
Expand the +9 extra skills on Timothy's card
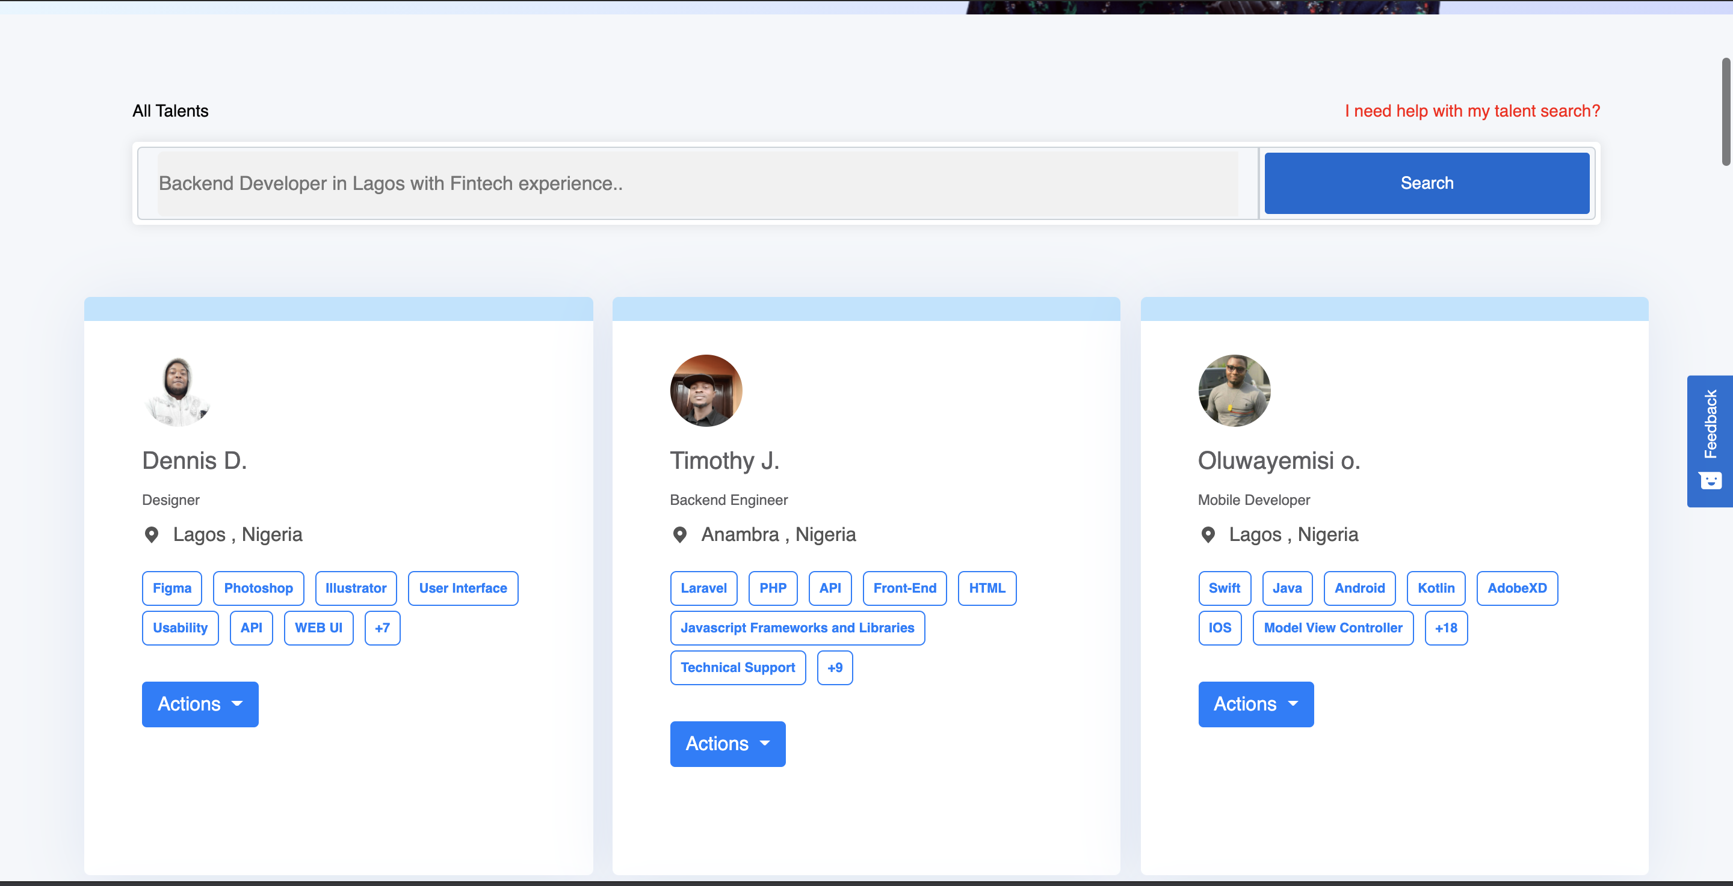[x=834, y=668]
